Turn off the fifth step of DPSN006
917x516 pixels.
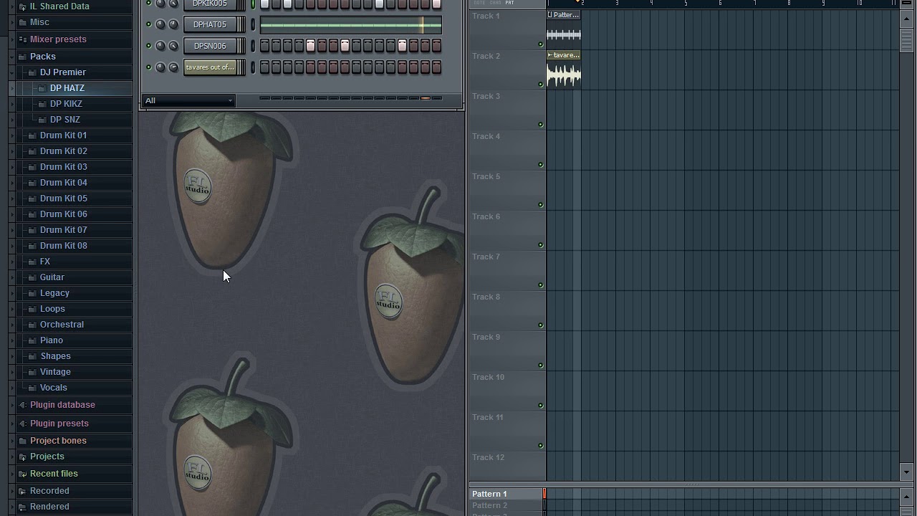pos(310,46)
